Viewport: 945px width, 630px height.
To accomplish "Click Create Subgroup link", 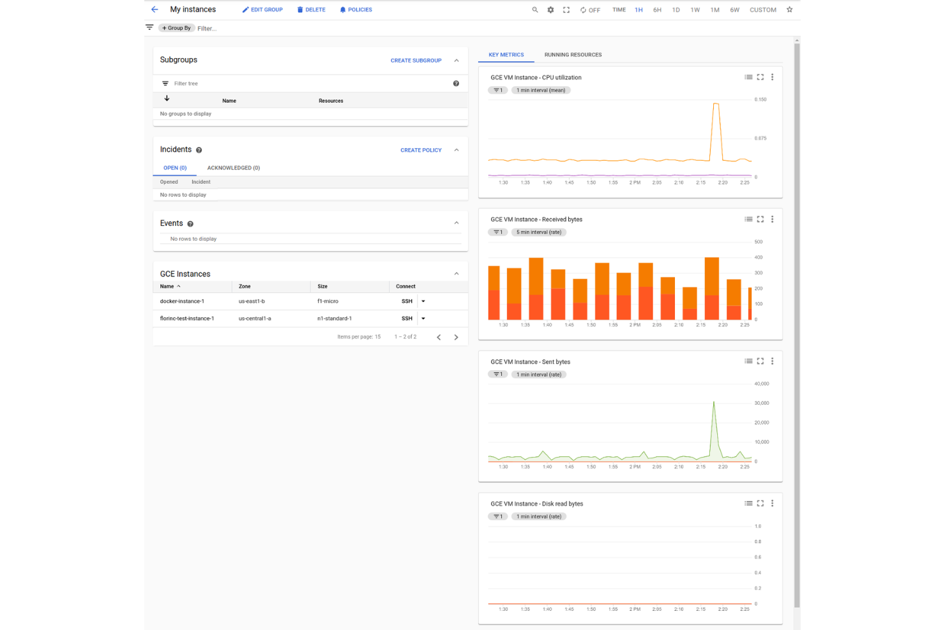I will (x=416, y=61).
